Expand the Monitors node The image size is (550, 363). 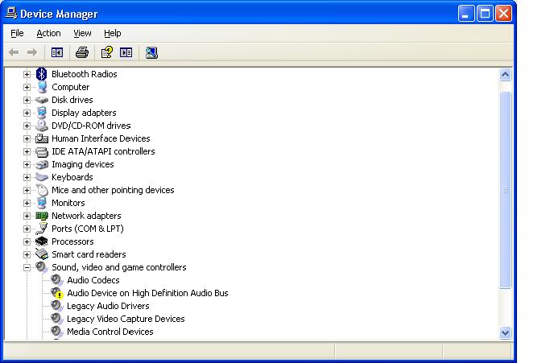click(27, 203)
